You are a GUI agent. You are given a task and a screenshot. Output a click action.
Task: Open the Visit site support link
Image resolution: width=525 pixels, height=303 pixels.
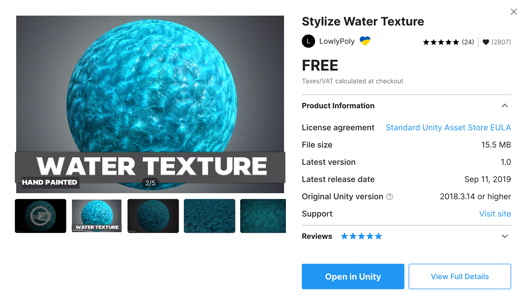[495, 214]
